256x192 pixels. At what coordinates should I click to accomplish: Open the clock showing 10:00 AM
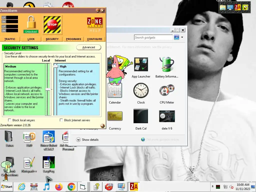coord(243,186)
